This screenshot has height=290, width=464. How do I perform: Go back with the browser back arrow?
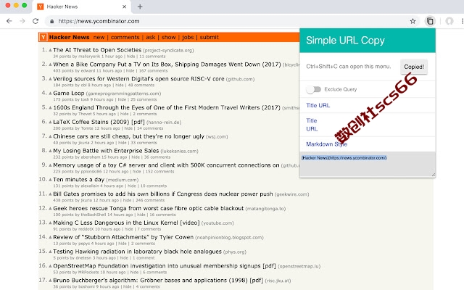click(x=9, y=21)
